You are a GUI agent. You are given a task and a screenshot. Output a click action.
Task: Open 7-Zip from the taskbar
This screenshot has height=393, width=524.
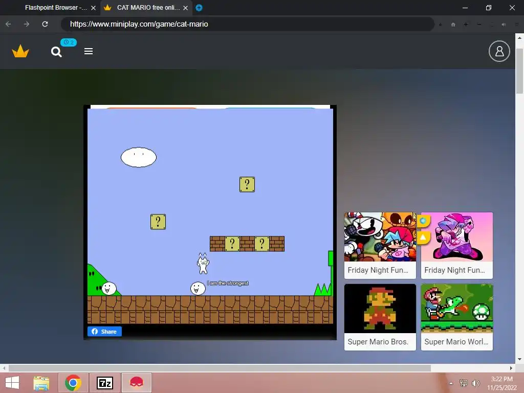click(x=105, y=383)
